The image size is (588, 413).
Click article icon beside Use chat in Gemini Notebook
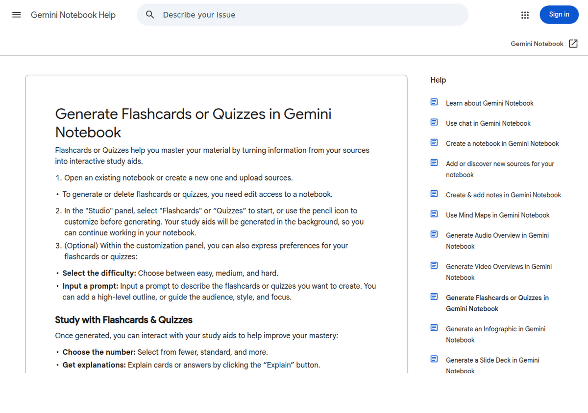coord(434,122)
